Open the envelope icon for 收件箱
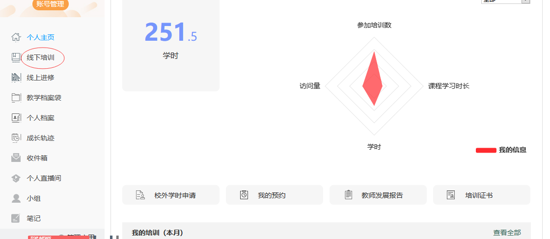Screen dimensions: 550x239 pos(16,158)
